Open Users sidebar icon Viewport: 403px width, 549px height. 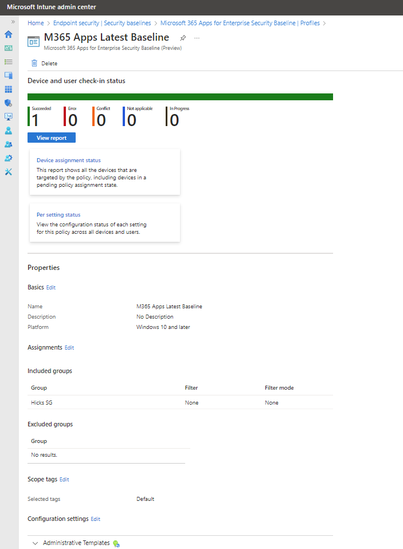pyautogui.click(x=9, y=131)
